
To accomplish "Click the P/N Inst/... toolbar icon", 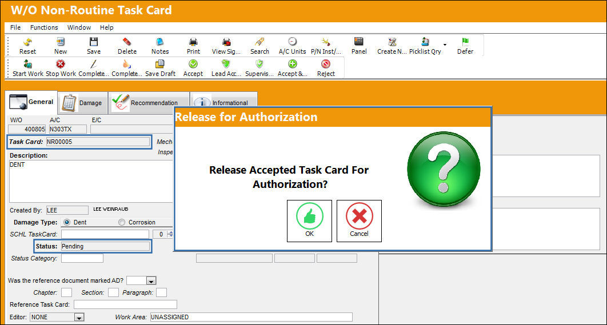I will click(x=326, y=42).
